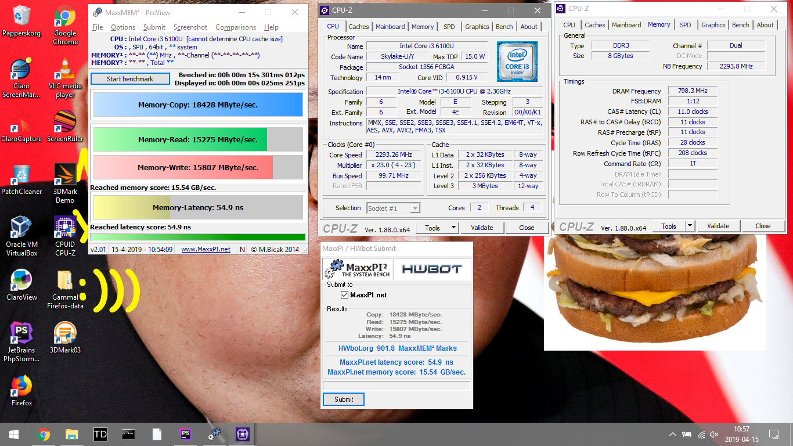Image resolution: width=793 pixels, height=446 pixels.
Task: Open the Google Chrome desktop icon
Action: (x=65, y=24)
